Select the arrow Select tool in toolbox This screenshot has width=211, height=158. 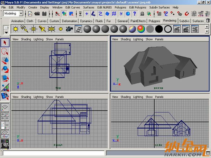pos(5,43)
